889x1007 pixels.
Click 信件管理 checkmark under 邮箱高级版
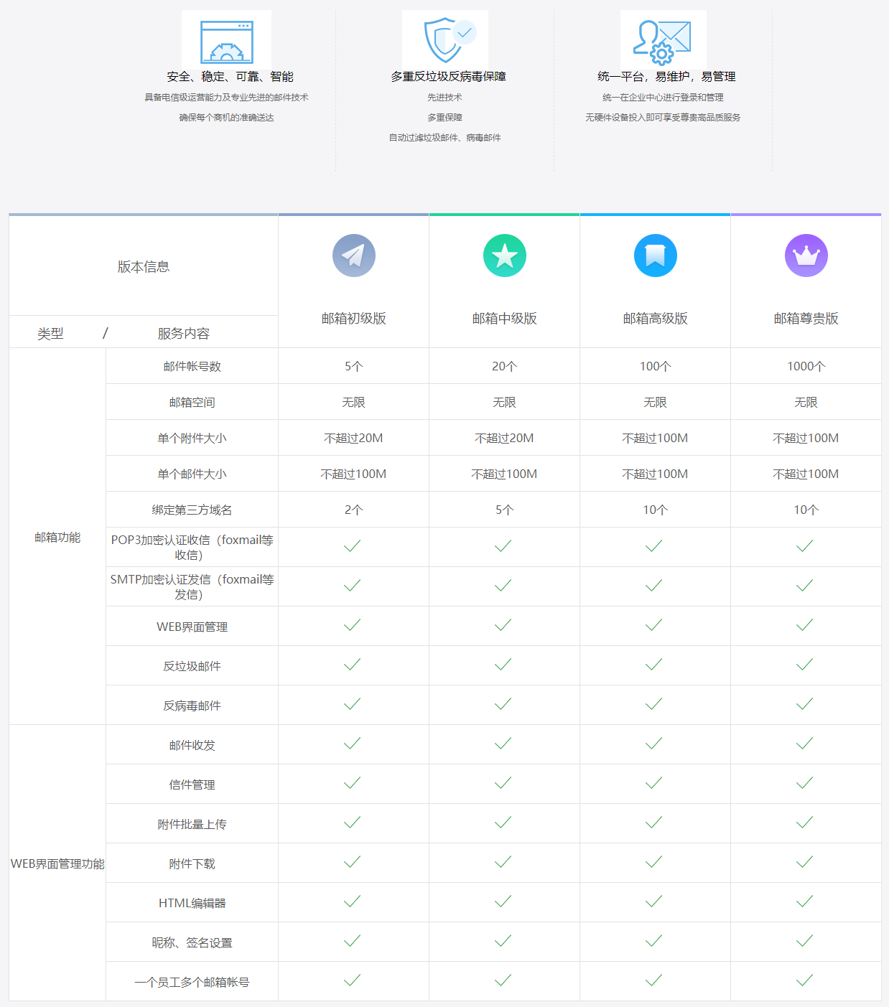coord(654,783)
